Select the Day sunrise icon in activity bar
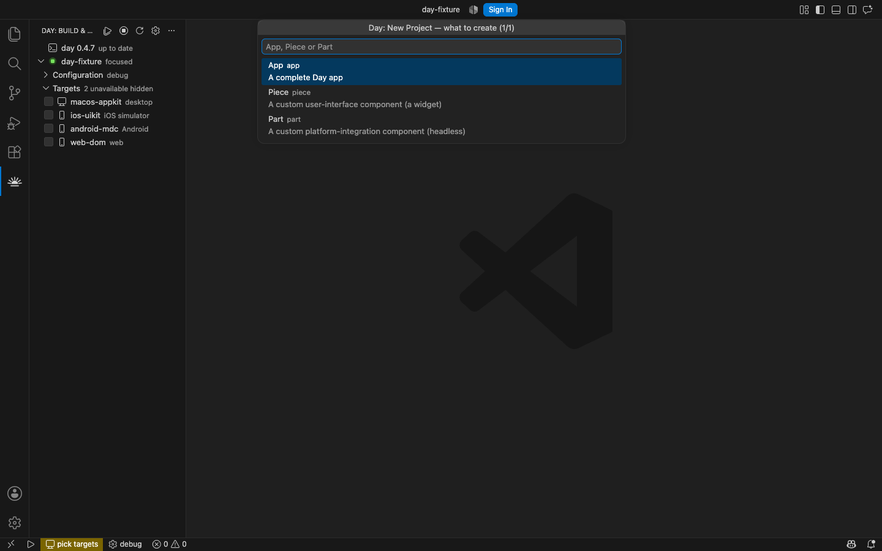The image size is (882, 551). click(14, 181)
